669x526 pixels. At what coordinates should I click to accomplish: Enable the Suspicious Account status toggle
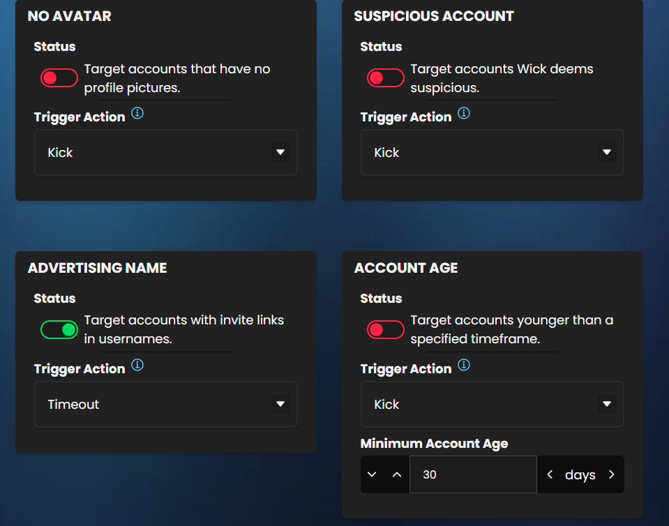[385, 78]
